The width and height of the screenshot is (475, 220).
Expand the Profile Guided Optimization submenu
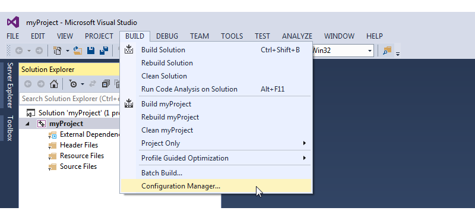coord(224,158)
